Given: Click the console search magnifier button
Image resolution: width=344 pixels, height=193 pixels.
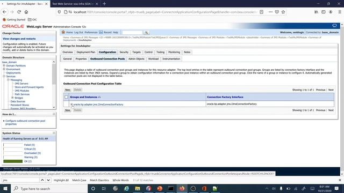Looking at the screenshot, I should [146, 32].
